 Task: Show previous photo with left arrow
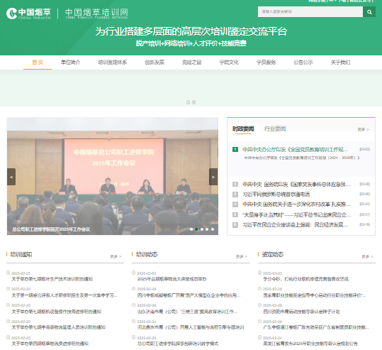11,177
